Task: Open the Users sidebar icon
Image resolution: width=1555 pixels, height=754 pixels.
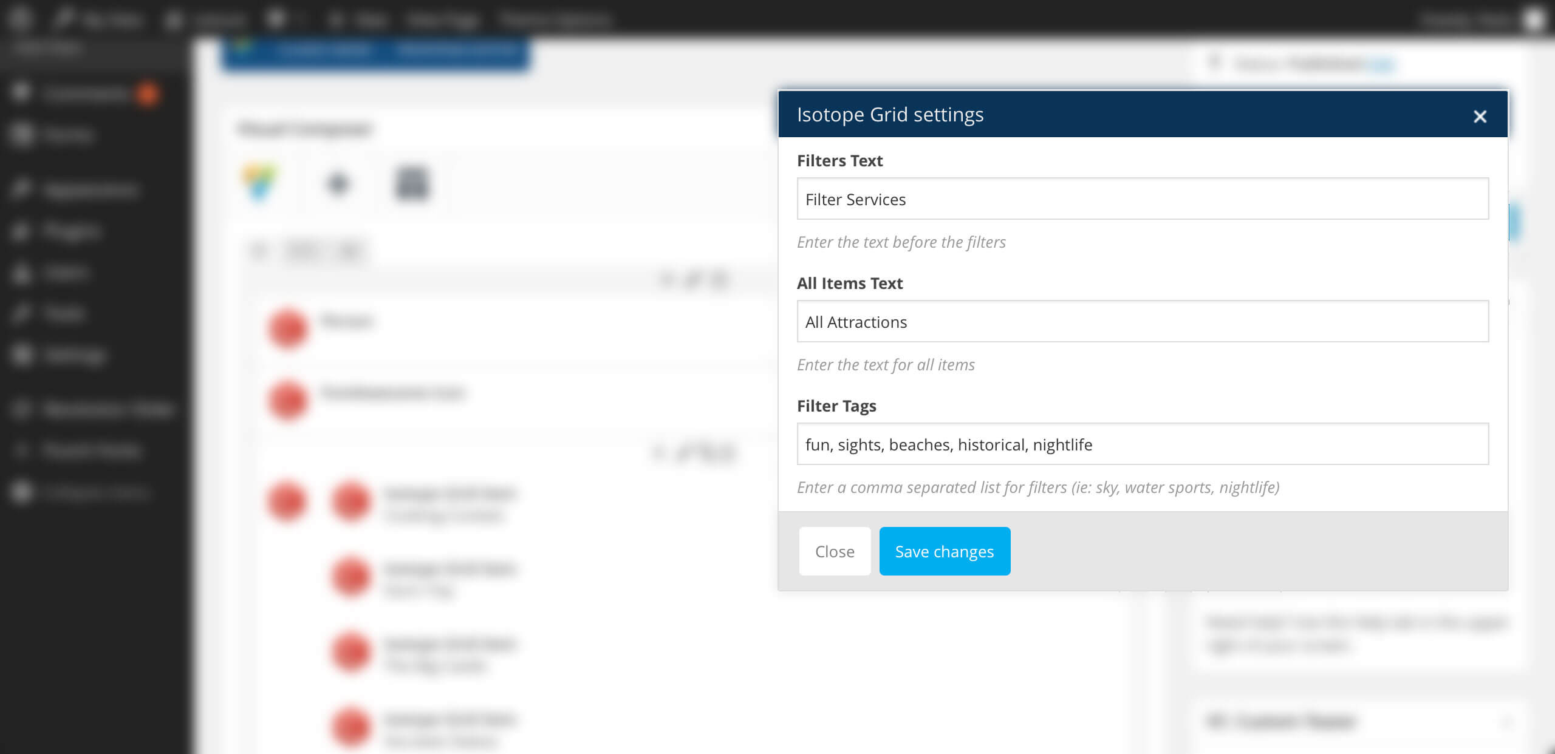Action: pos(22,272)
